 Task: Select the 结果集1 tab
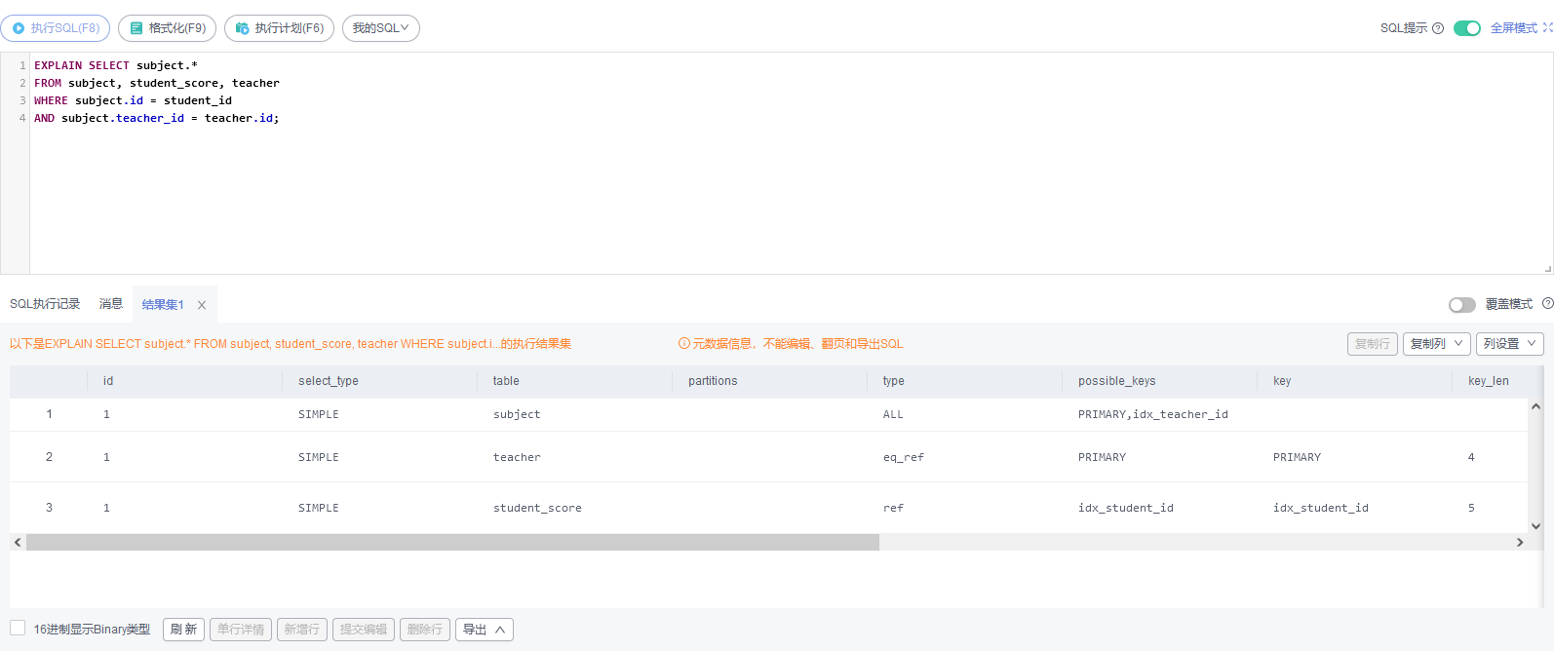coord(163,305)
